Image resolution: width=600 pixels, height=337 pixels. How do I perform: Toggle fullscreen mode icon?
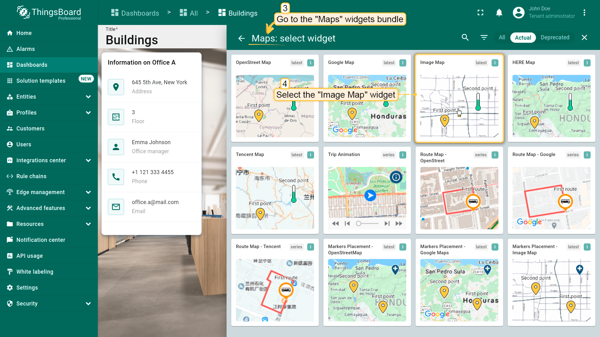click(x=480, y=12)
